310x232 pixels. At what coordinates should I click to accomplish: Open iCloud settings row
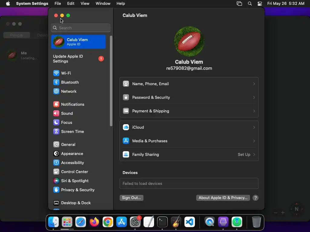189,127
